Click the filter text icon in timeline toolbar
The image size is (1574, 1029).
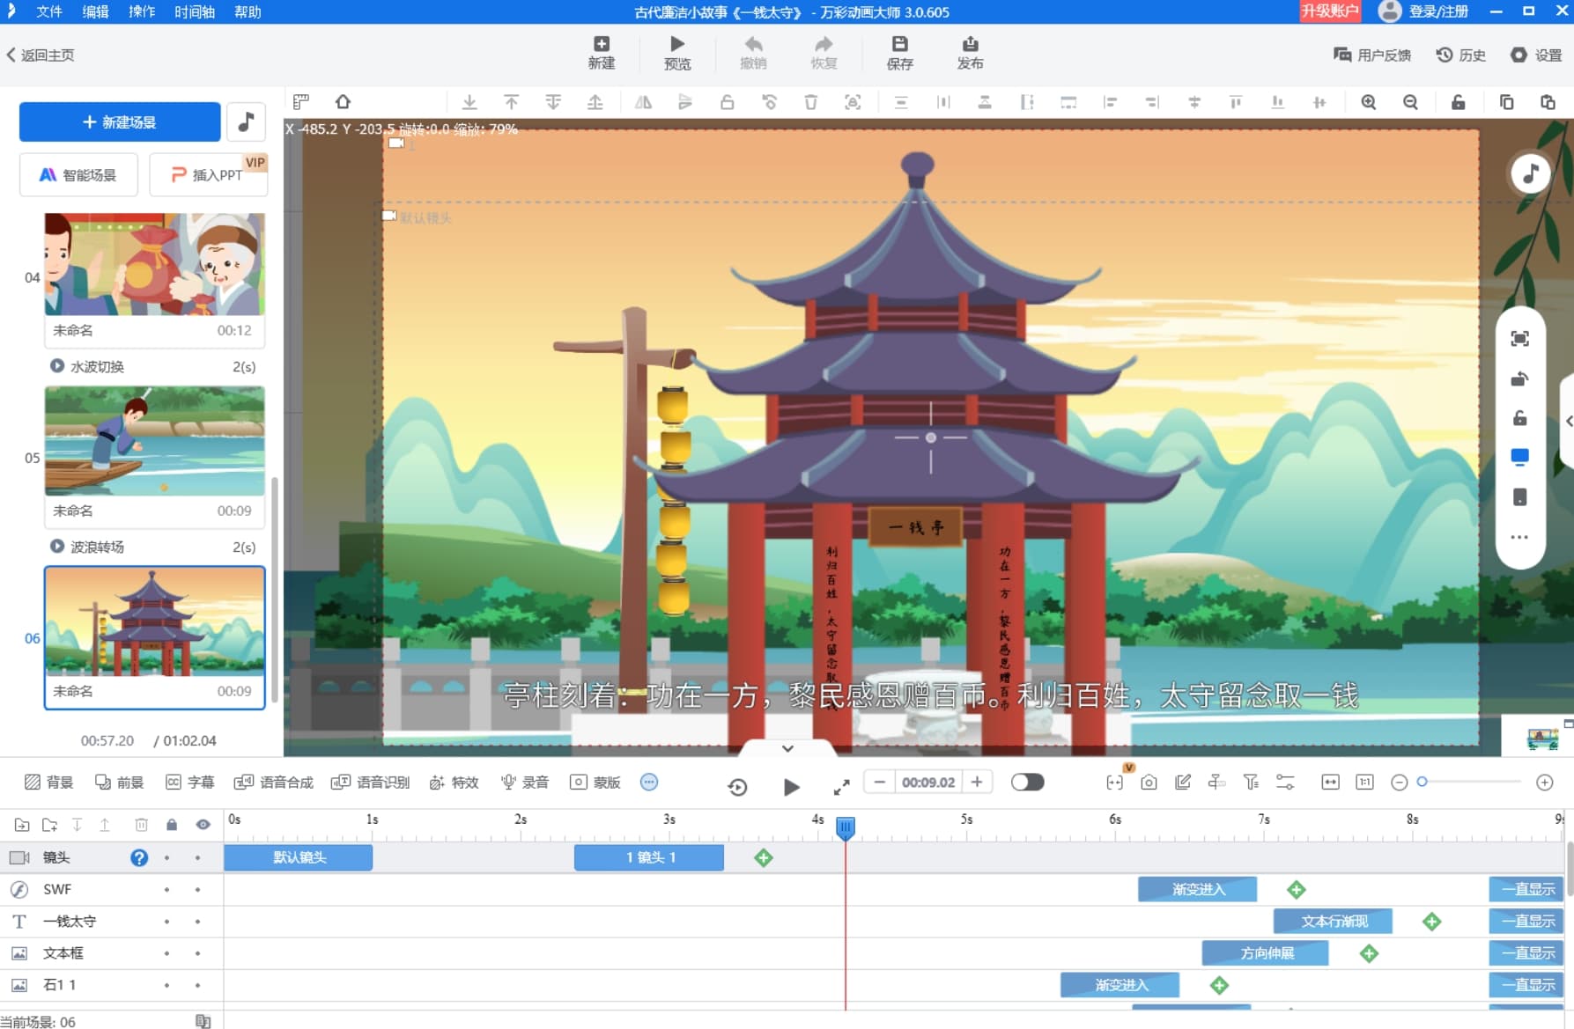click(x=1251, y=783)
